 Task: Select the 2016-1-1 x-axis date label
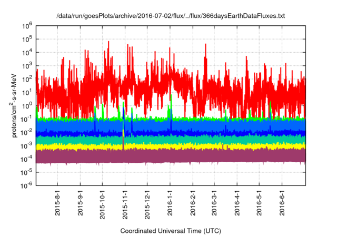coord(170,203)
